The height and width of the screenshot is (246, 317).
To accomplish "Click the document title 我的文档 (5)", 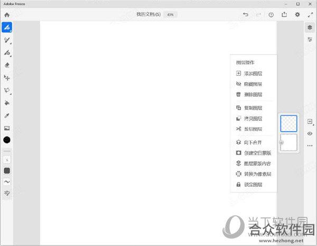I will click(148, 14).
